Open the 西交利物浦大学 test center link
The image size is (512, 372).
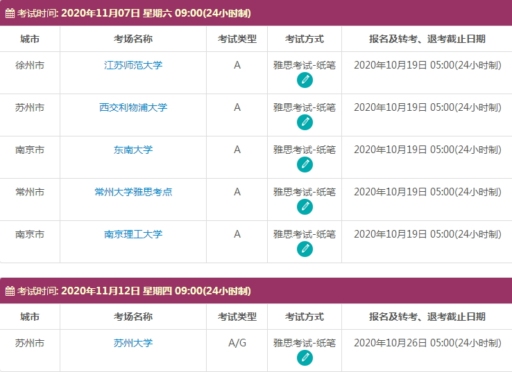click(x=133, y=107)
